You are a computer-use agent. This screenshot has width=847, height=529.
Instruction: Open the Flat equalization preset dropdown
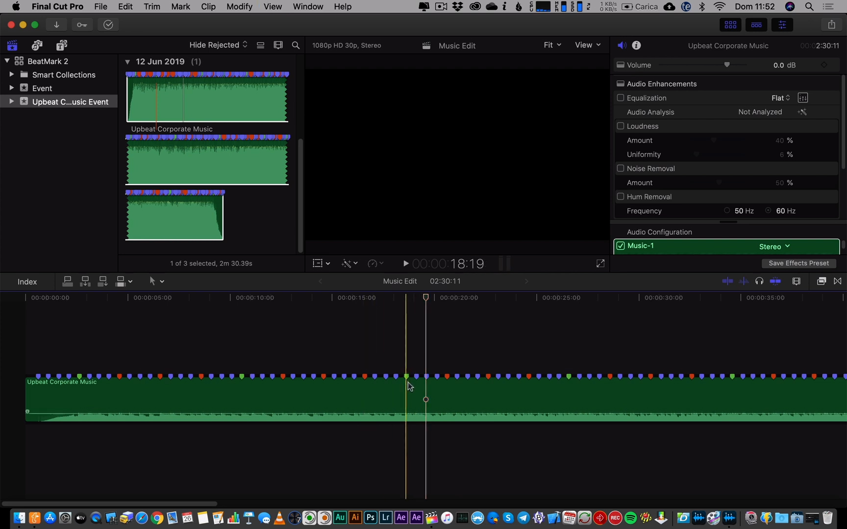pyautogui.click(x=780, y=98)
